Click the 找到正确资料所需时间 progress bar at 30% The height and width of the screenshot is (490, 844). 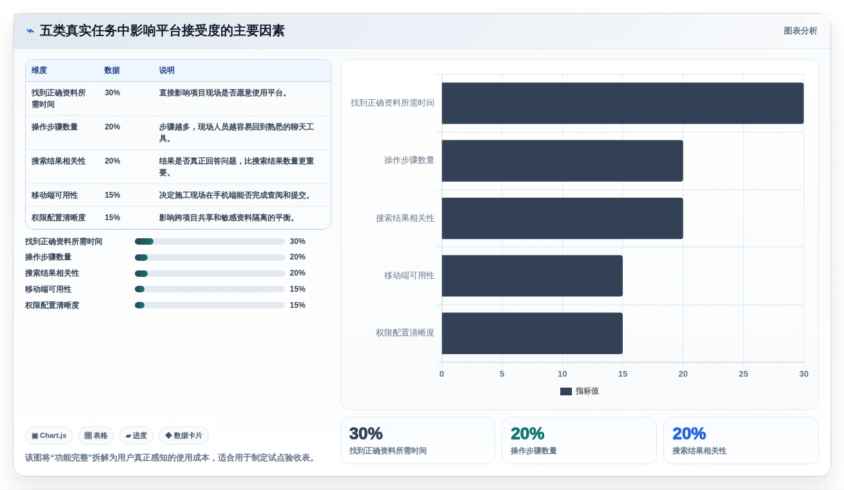pyautogui.click(x=210, y=241)
